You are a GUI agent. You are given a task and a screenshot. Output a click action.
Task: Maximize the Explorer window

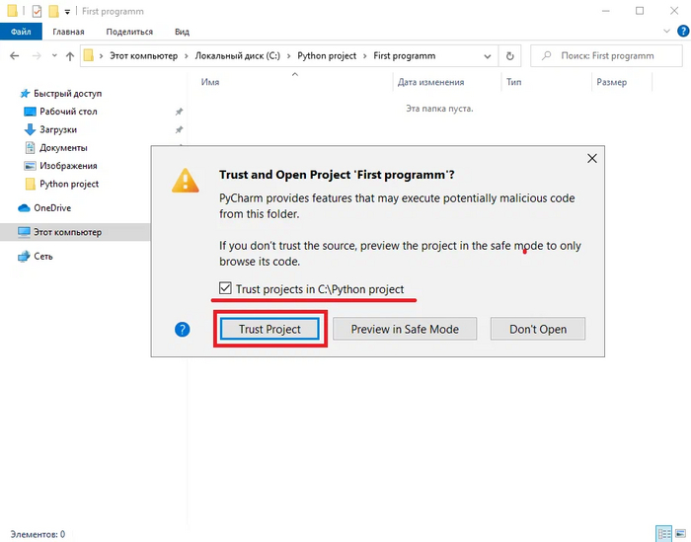(x=640, y=11)
